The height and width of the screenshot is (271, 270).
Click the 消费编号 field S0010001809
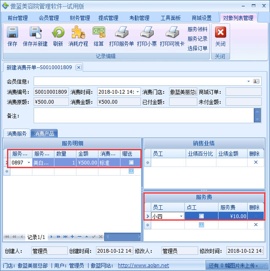tap(51, 92)
